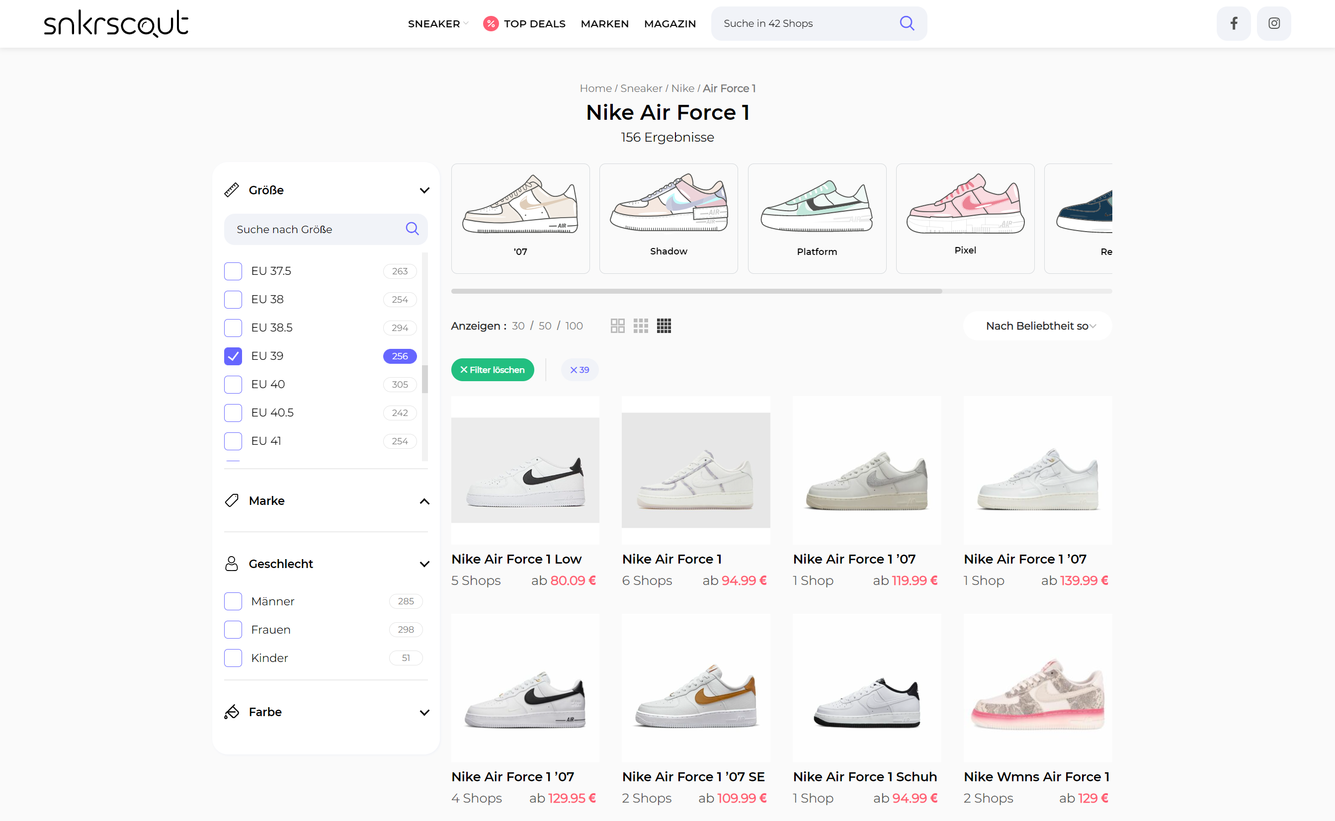Open the Facebook social icon

tap(1233, 23)
